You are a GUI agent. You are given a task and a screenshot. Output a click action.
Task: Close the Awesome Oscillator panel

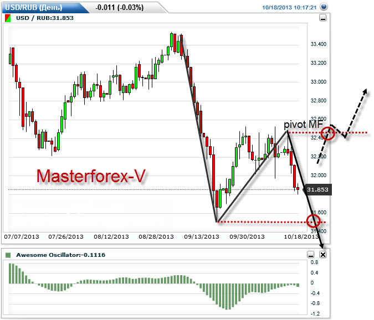[322, 255]
